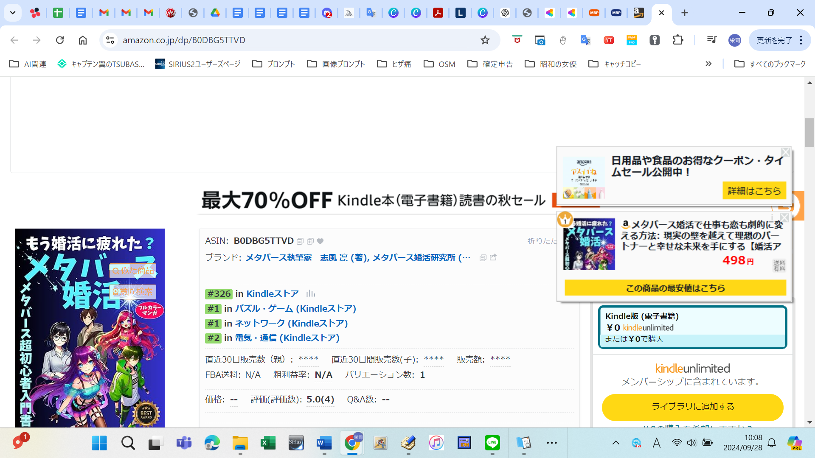Click 似た商品 overlay on cover

(133, 271)
